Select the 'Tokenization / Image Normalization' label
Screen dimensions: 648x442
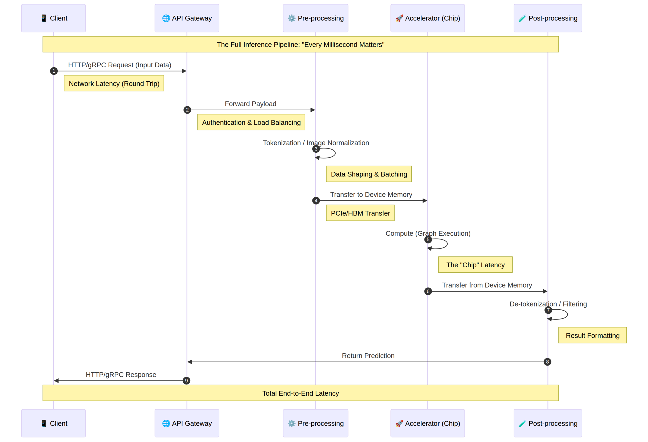(x=316, y=143)
